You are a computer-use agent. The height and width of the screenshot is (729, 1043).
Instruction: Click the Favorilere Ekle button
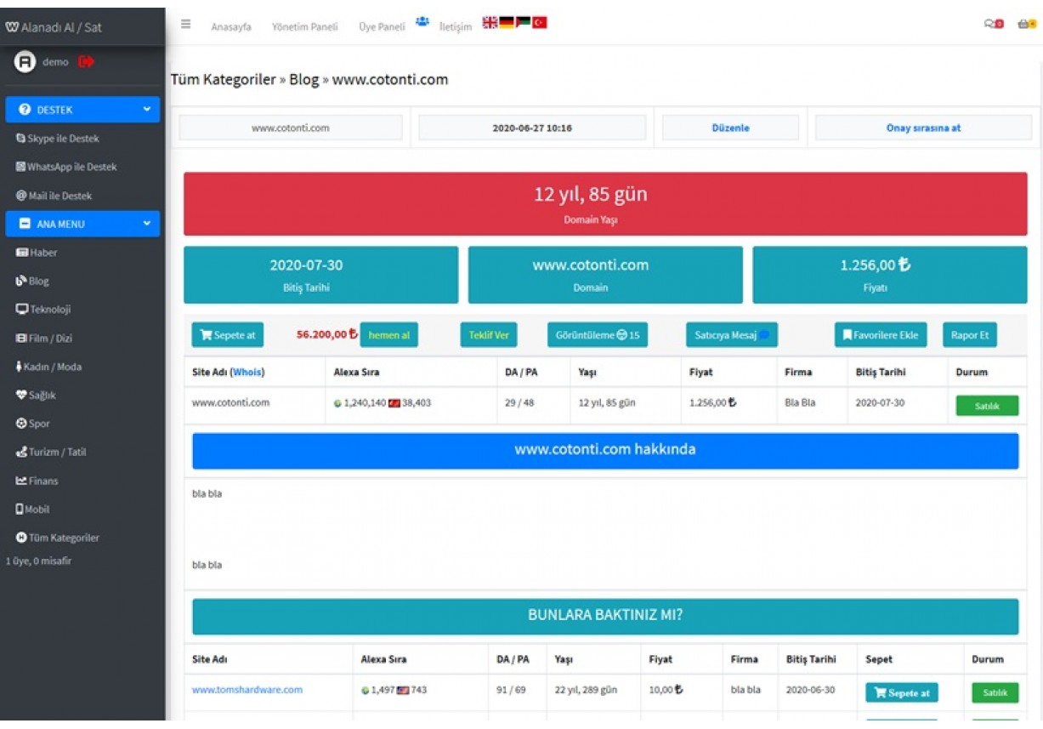pyautogui.click(x=880, y=335)
